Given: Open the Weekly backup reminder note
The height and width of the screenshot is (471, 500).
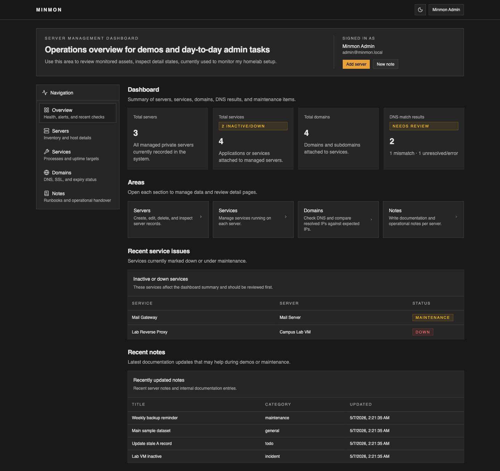Looking at the screenshot, I should pos(155,418).
